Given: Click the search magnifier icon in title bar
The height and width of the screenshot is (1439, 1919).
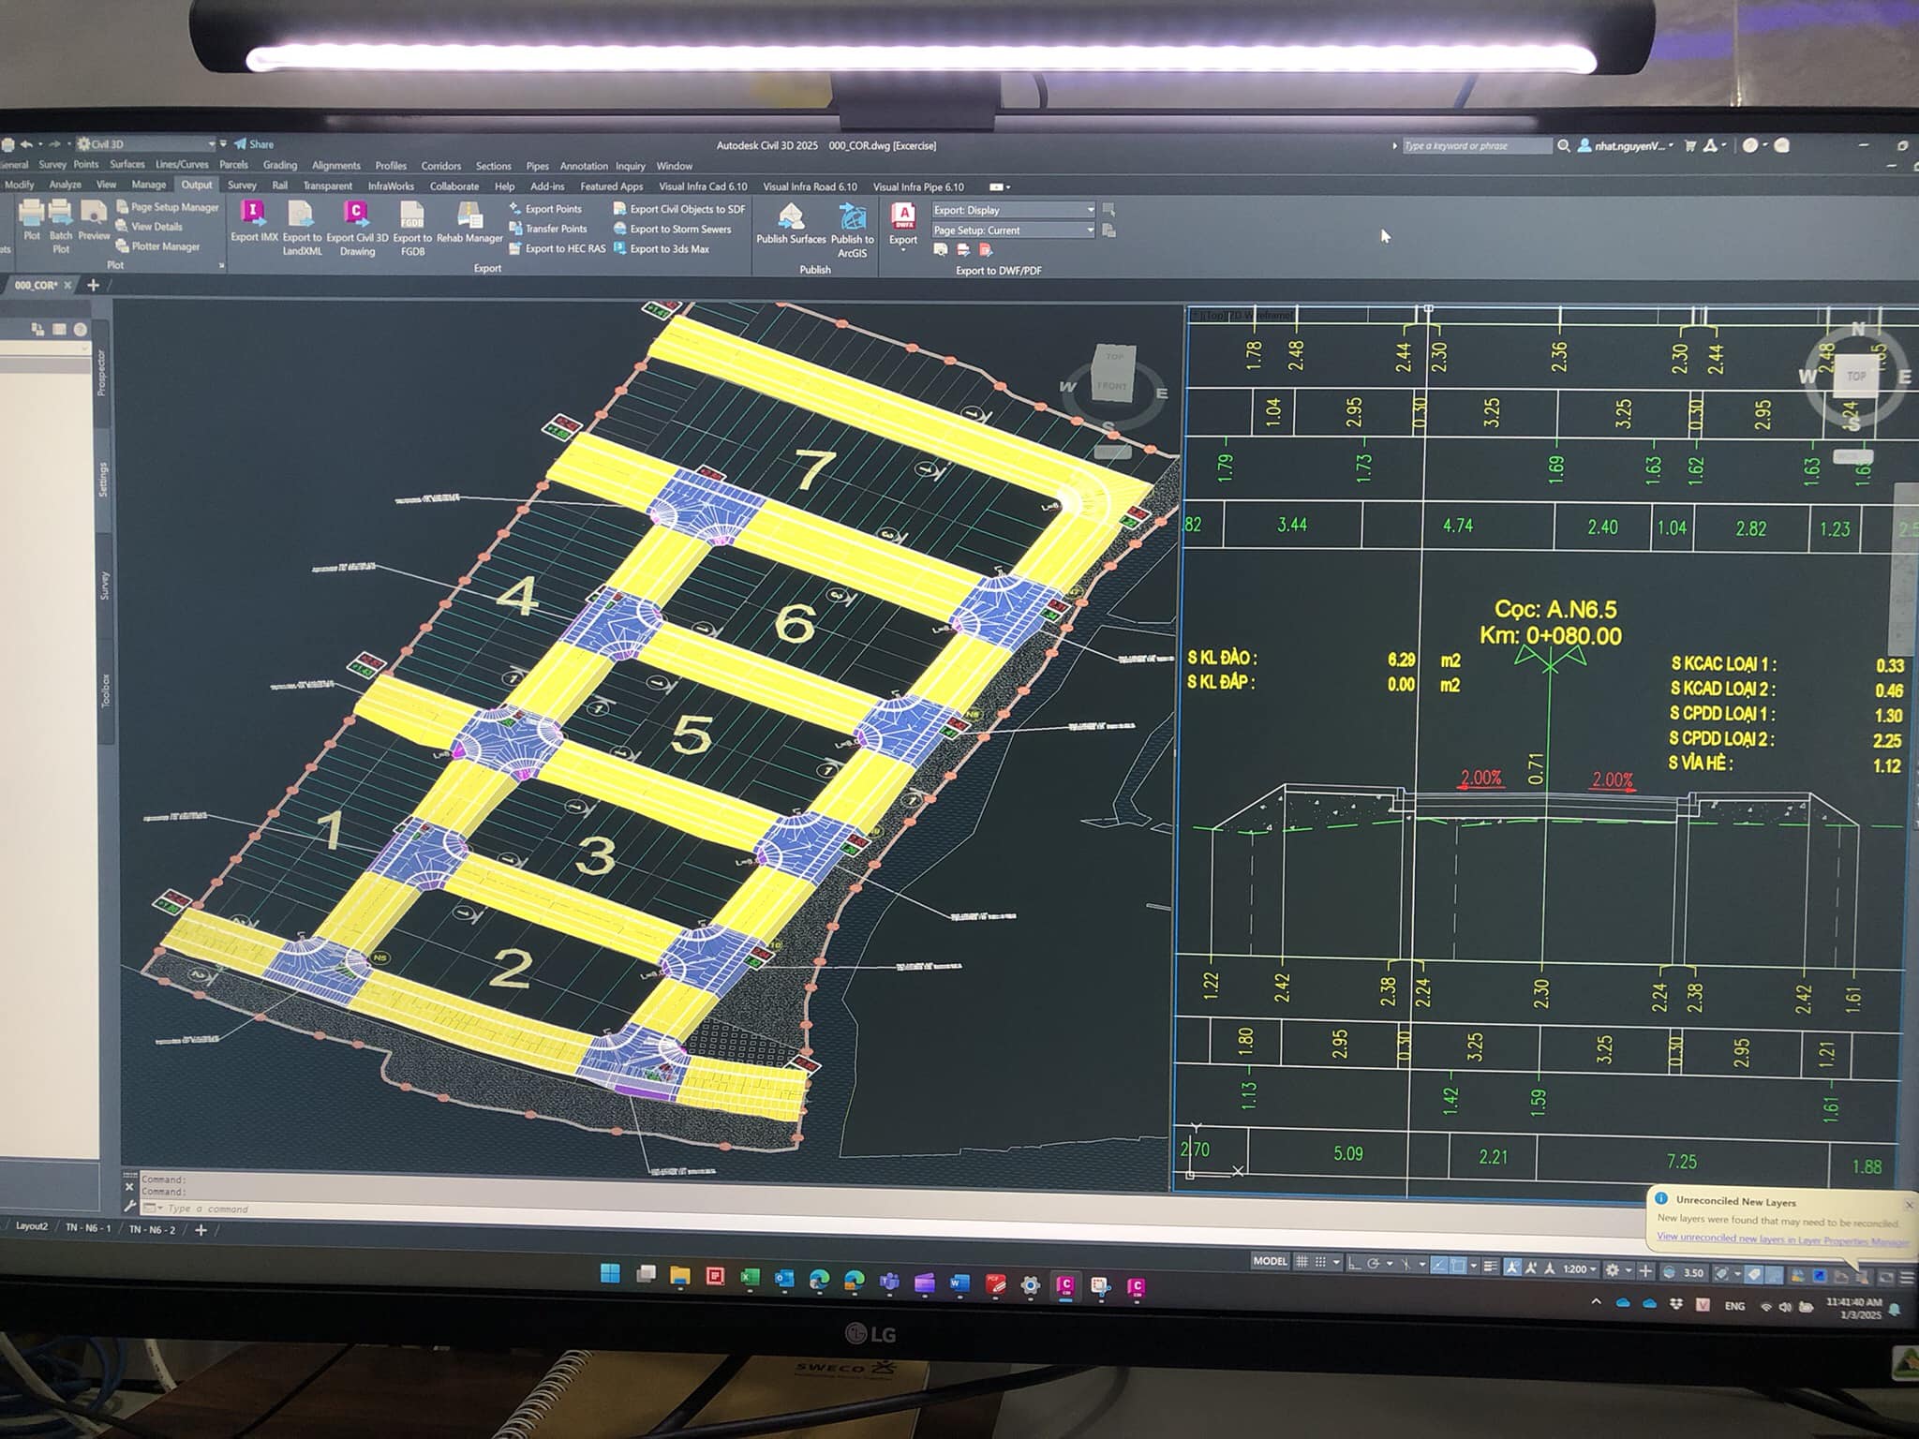Looking at the screenshot, I should click(x=1564, y=146).
